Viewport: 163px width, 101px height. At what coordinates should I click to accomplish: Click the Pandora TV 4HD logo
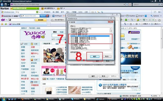(10, 16)
